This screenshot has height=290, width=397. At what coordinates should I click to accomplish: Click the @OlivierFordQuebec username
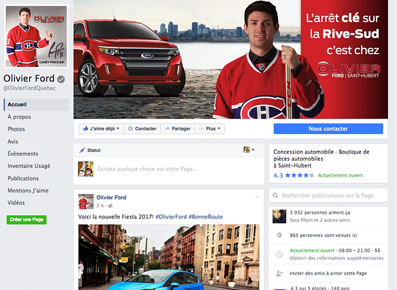tap(29, 88)
